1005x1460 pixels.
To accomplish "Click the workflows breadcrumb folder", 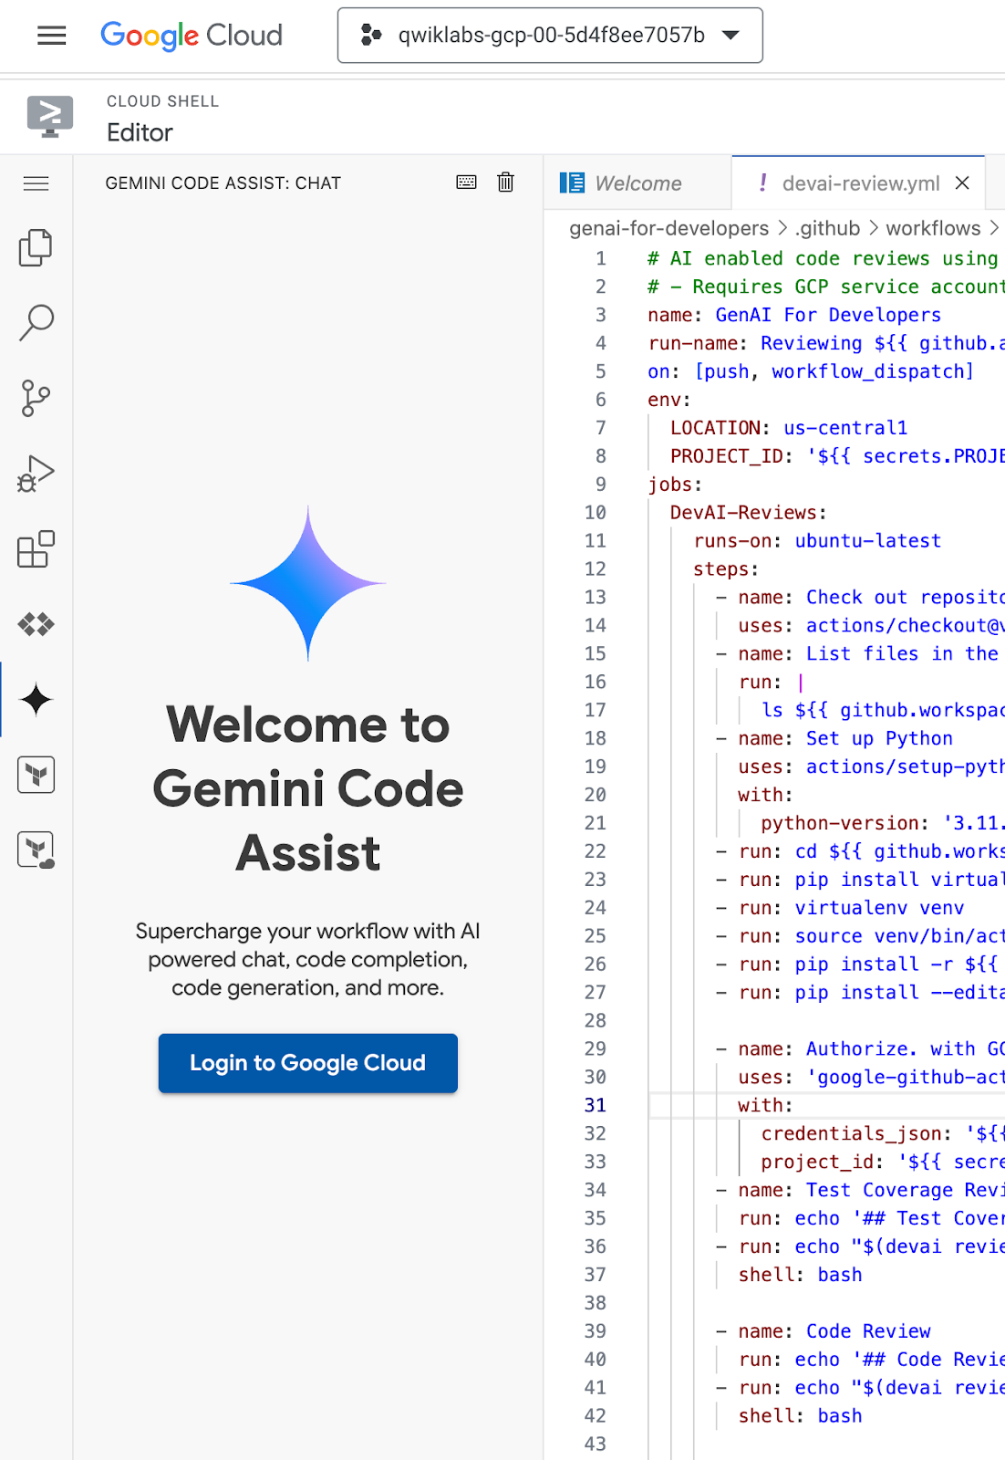I will tap(932, 228).
